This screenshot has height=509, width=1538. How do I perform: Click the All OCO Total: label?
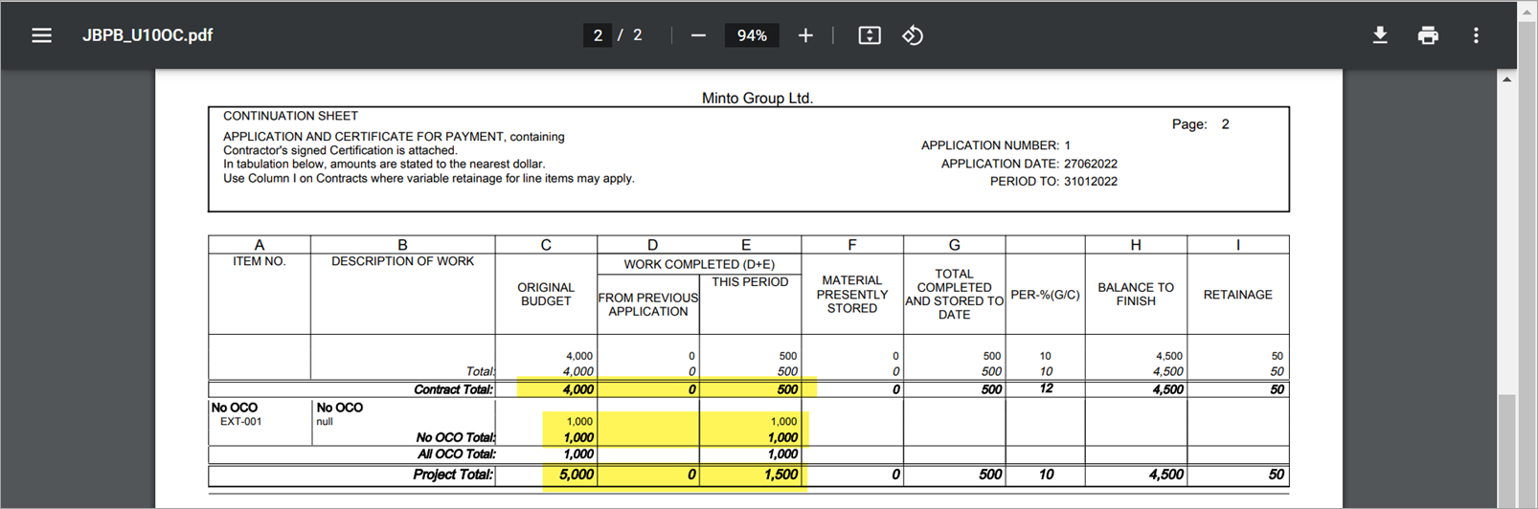click(456, 454)
